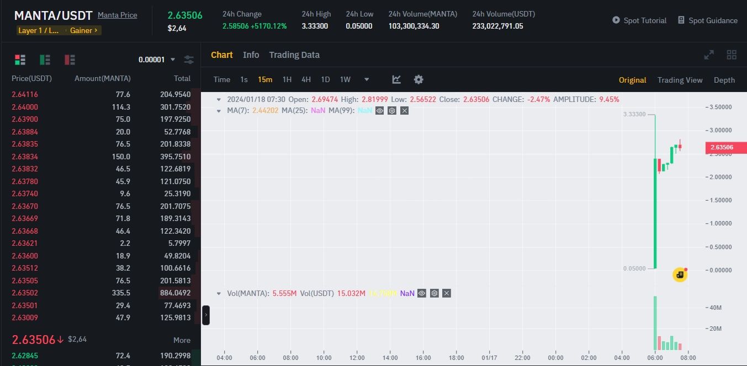Select sell order priced 2.63834
This screenshot has height=366, width=747.
coord(101,157)
